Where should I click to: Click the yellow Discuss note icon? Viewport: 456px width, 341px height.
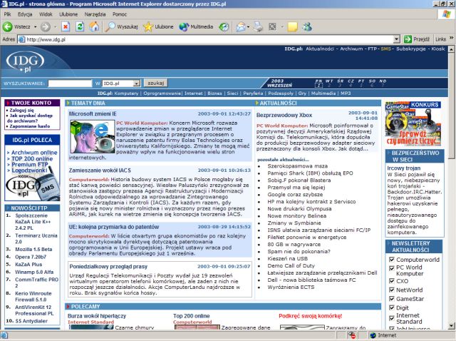[292, 27]
